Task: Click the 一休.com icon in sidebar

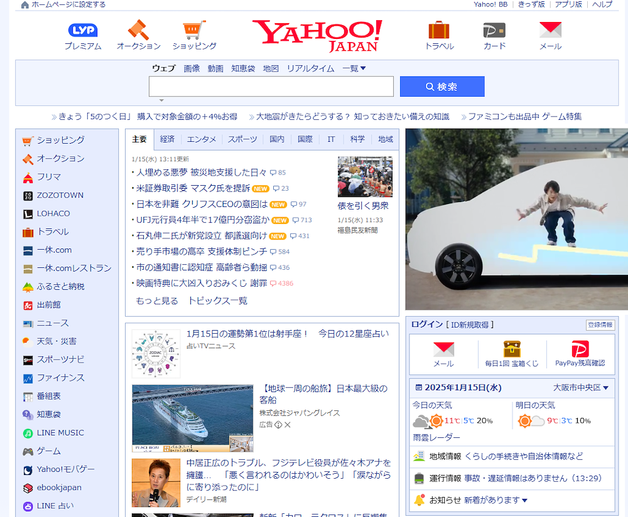Action: pyautogui.click(x=28, y=251)
